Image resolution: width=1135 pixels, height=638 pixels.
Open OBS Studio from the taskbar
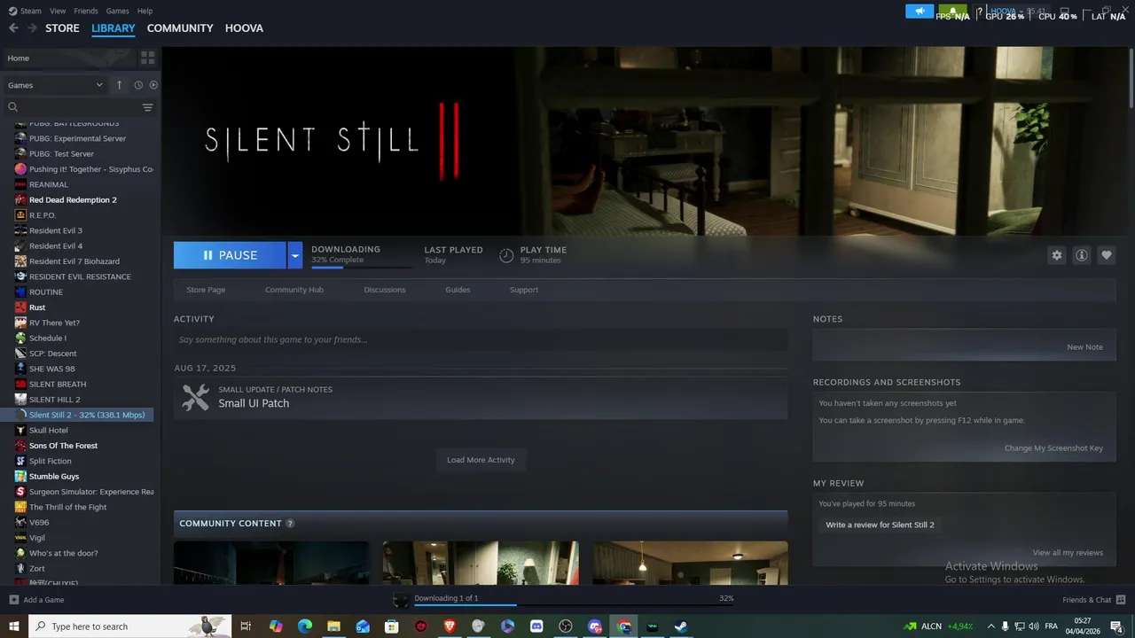[566, 626]
